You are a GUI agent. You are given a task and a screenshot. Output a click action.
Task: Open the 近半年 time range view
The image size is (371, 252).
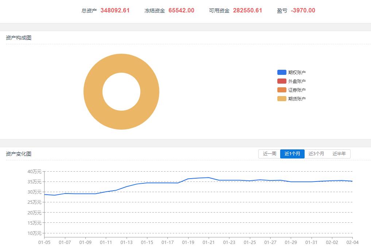coord(339,154)
